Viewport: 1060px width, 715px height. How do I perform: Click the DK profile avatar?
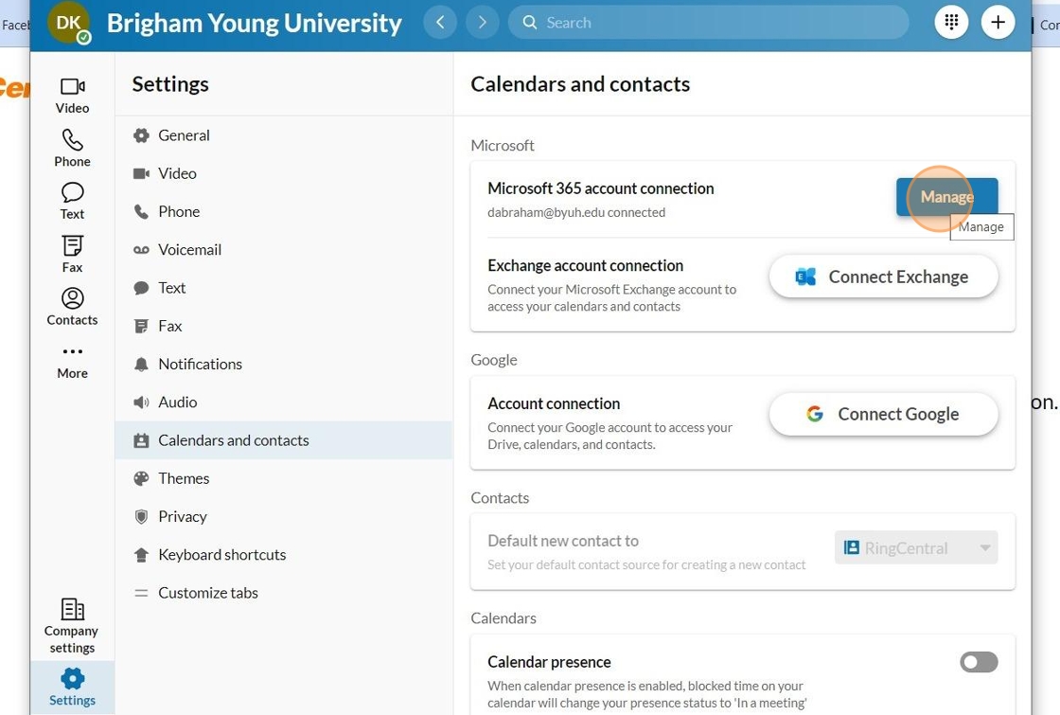[68, 24]
